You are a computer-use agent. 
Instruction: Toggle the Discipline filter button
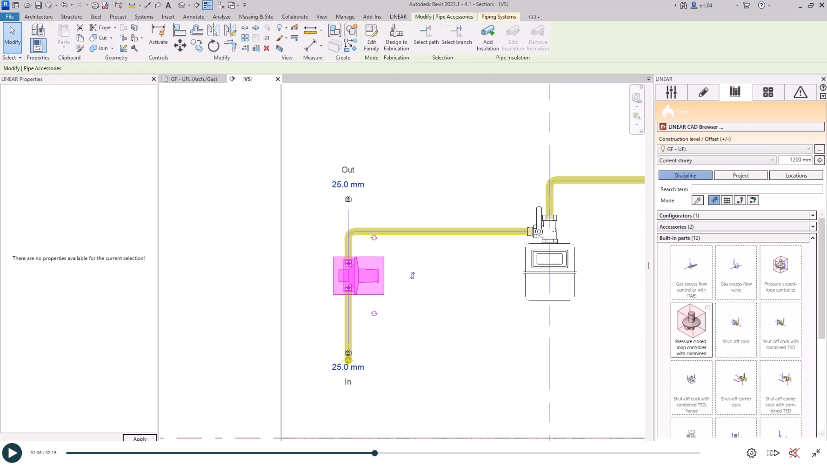point(685,175)
